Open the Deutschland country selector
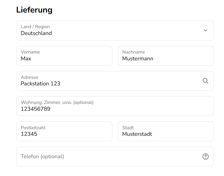224x176 pixels. [115, 30]
